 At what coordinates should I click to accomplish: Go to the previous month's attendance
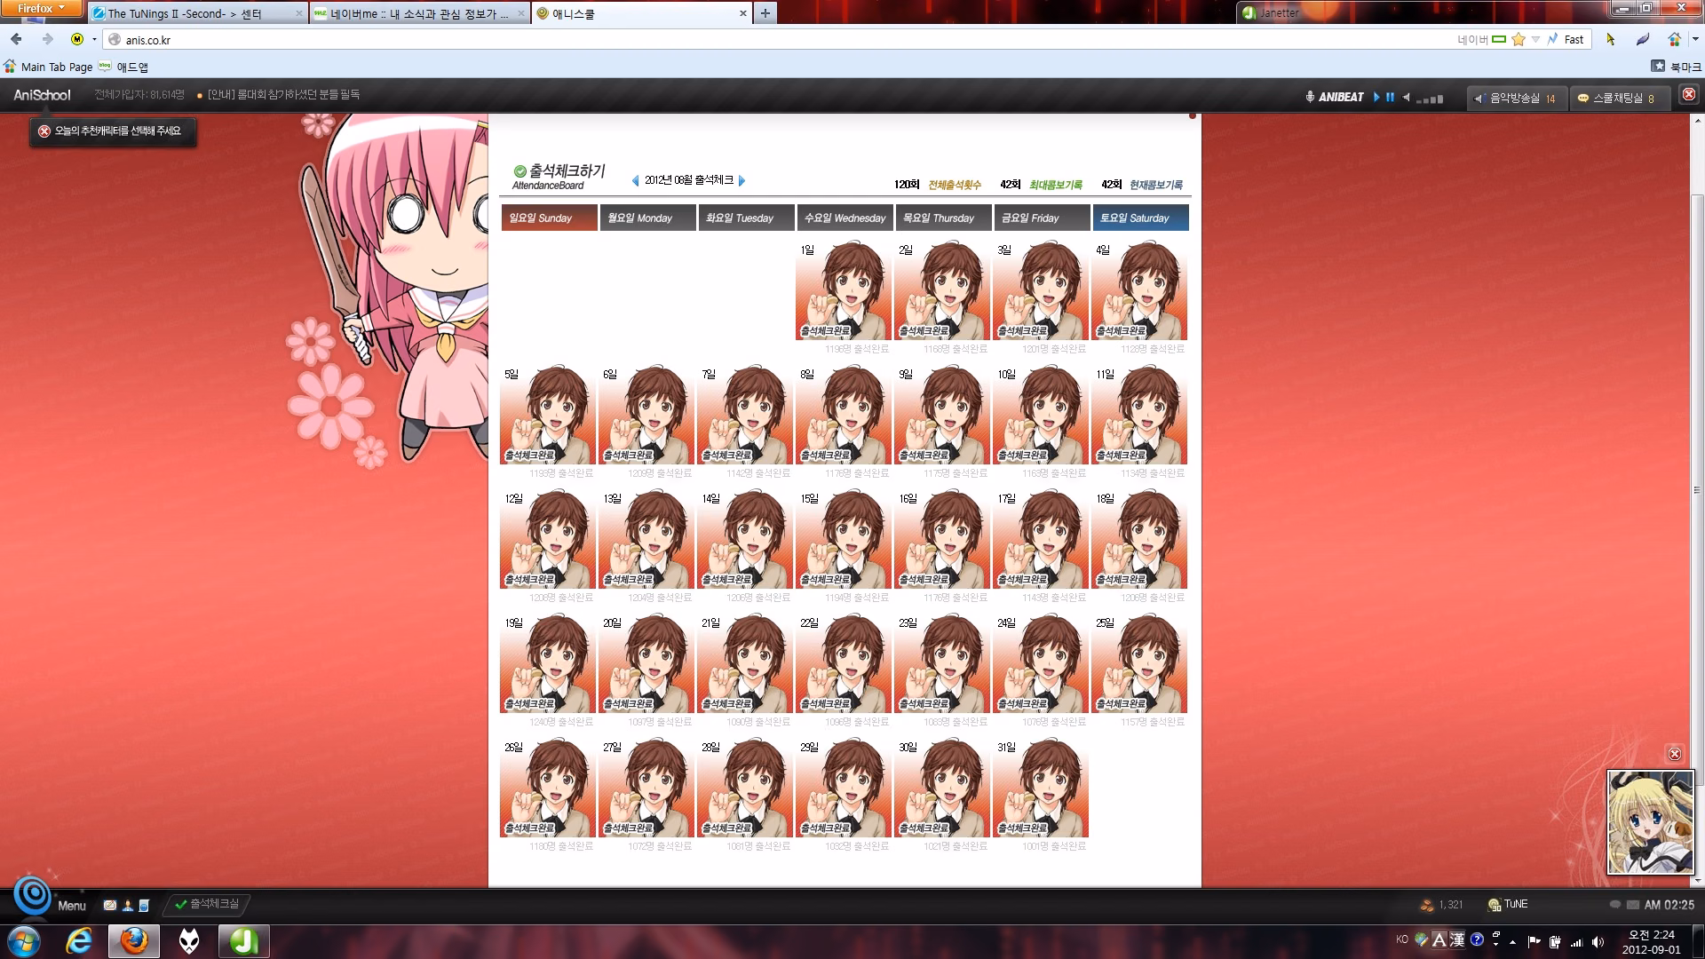(x=635, y=181)
